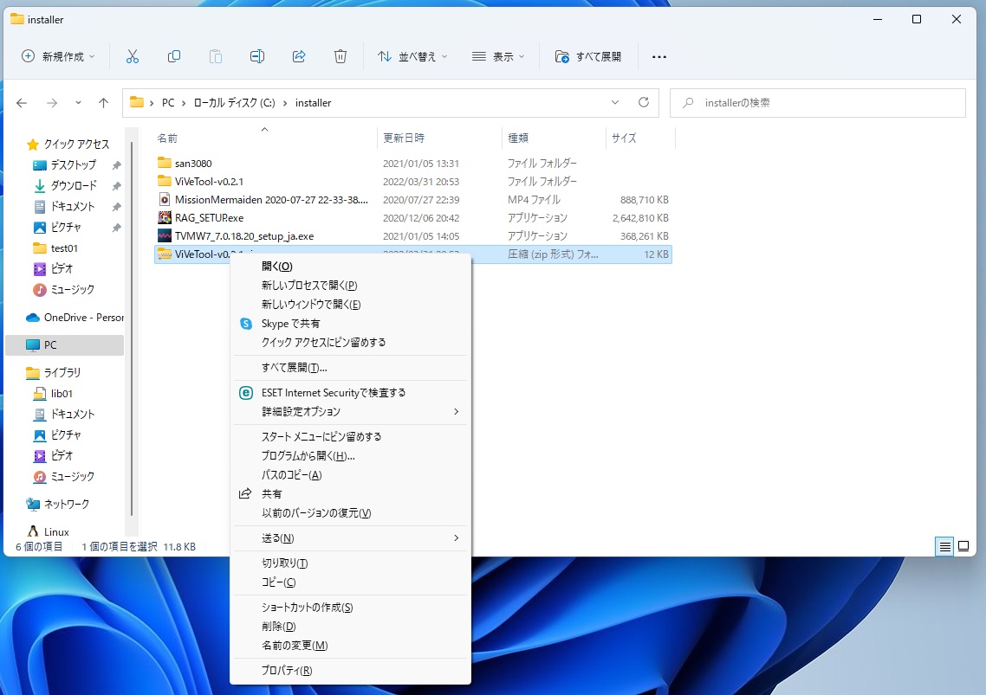Open ダウンロード in quick access

tap(74, 185)
